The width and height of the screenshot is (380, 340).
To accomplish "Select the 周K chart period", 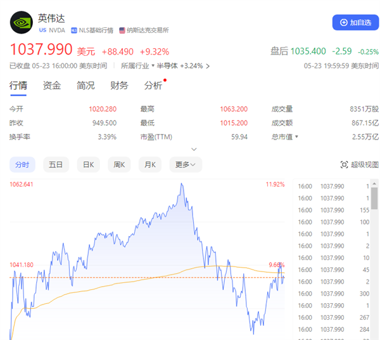I will pos(119,164).
